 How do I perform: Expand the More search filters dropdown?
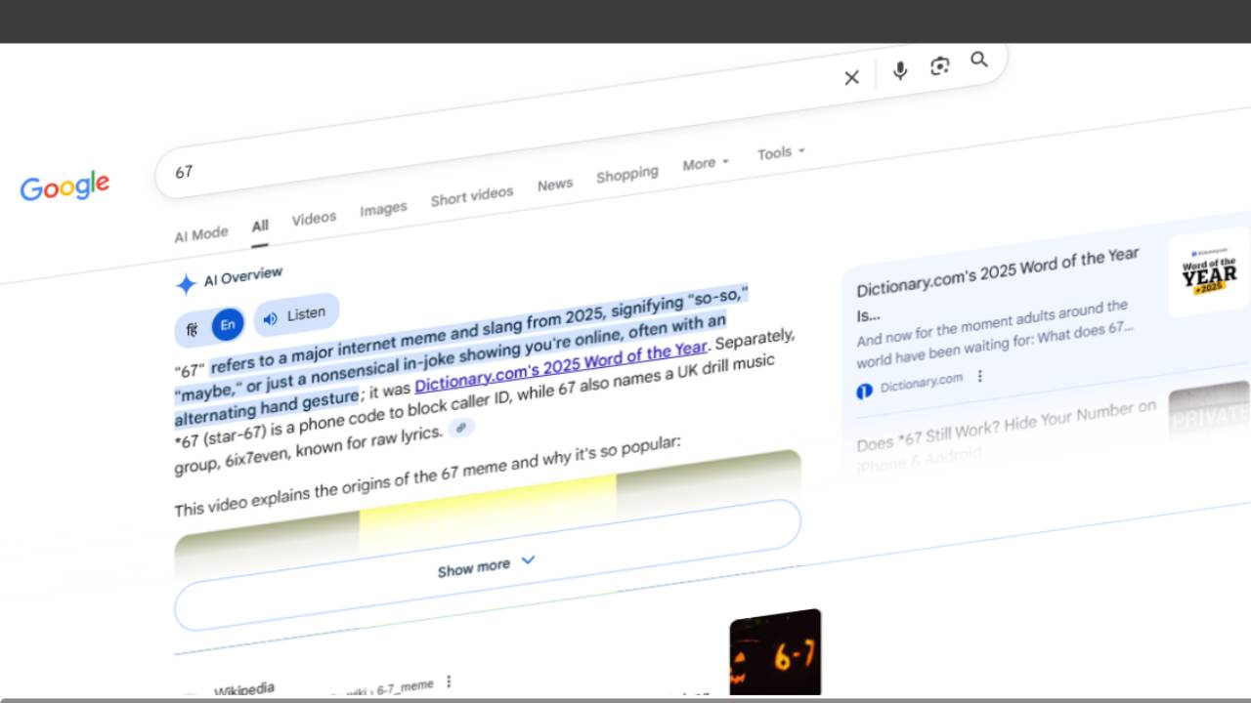tap(706, 164)
